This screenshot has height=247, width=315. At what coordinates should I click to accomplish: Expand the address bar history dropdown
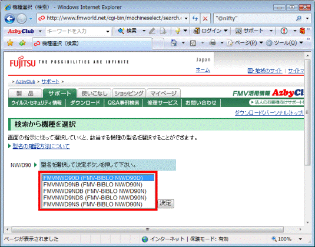(x=186, y=18)
